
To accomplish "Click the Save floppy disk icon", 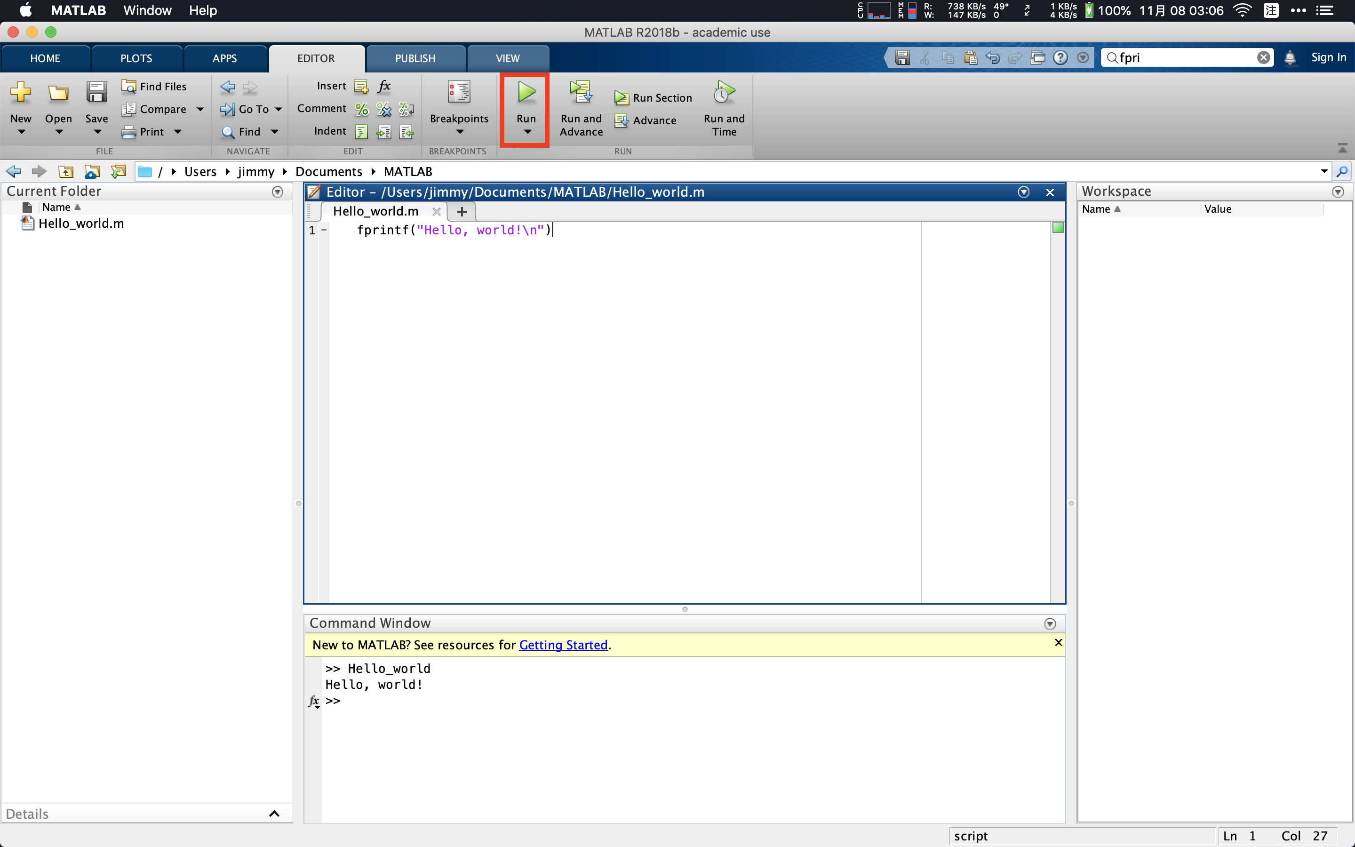I will tap(96, 92).
